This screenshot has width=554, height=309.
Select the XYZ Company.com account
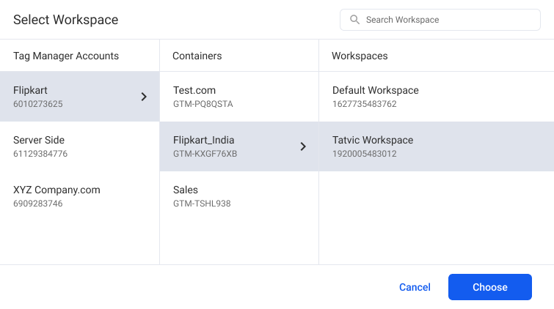pos(79,196)
